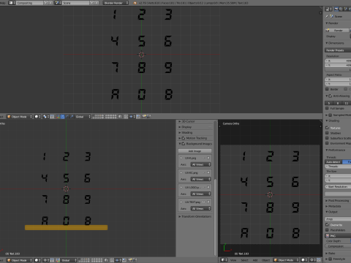The width and height of the screenshot is (351, 263).
Task: Open Axis dropdown for UI TEXT.png image
Action: click(x=200, y=208)
